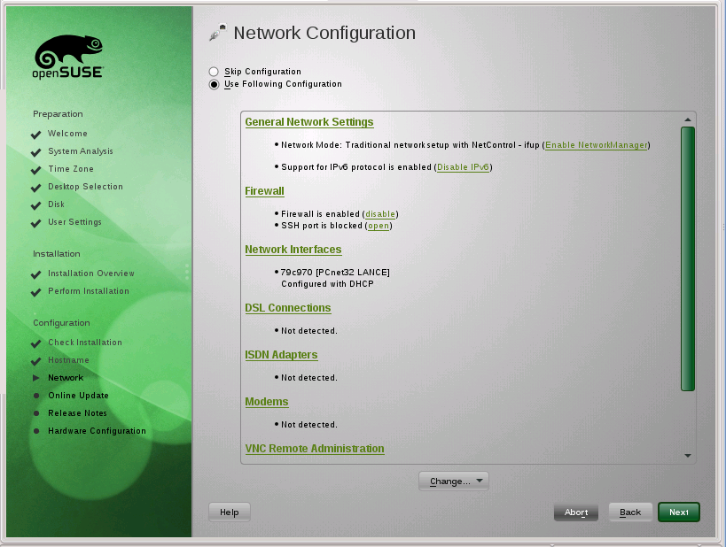This screenshot has width=726, height=547.
Task: Click the open link for SSH port
Action: 379,226
